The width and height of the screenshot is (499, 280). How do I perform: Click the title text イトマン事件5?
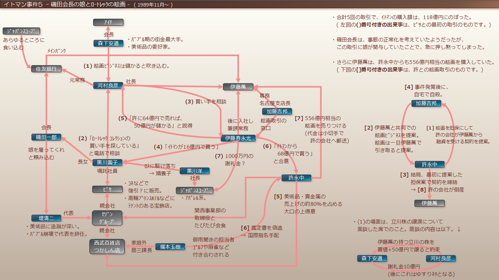pyautogui.click(x=23, y=4)
